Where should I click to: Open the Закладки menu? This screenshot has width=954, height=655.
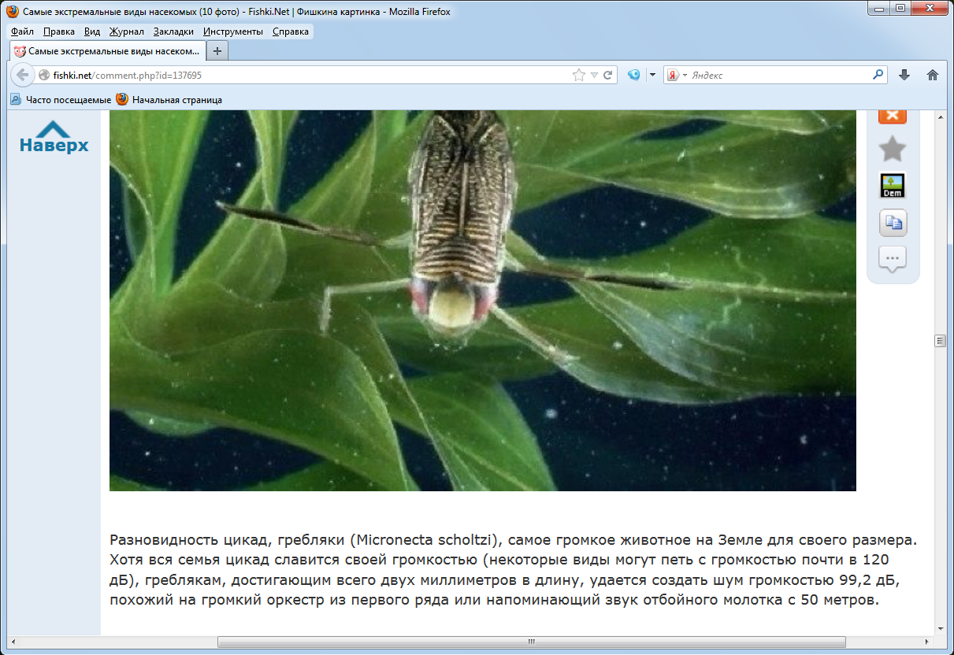(173, 31)
